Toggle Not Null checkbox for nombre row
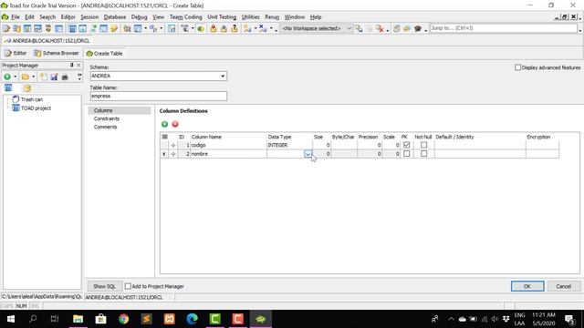Viewport: 584px width, 328px height. [423, 154]
